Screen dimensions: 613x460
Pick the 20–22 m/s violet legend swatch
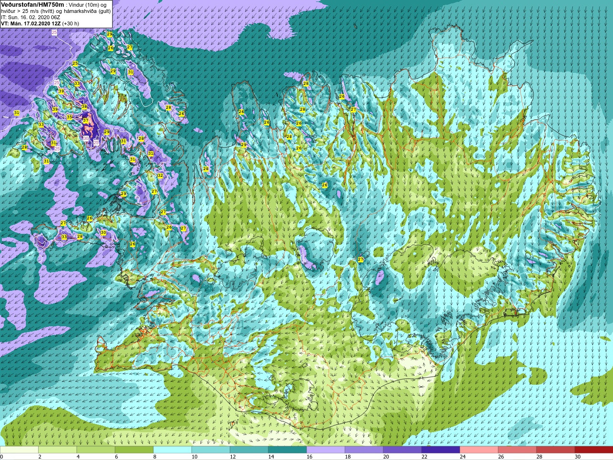click(402, 449)
